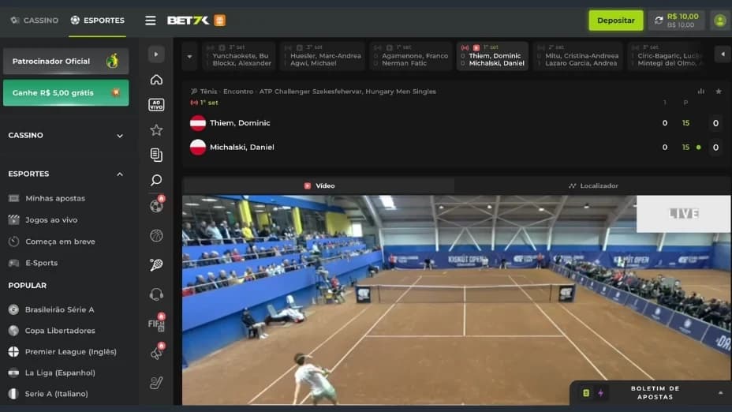
Task: Expand the sports icon rail arrow
Action: tap(156, 54)
